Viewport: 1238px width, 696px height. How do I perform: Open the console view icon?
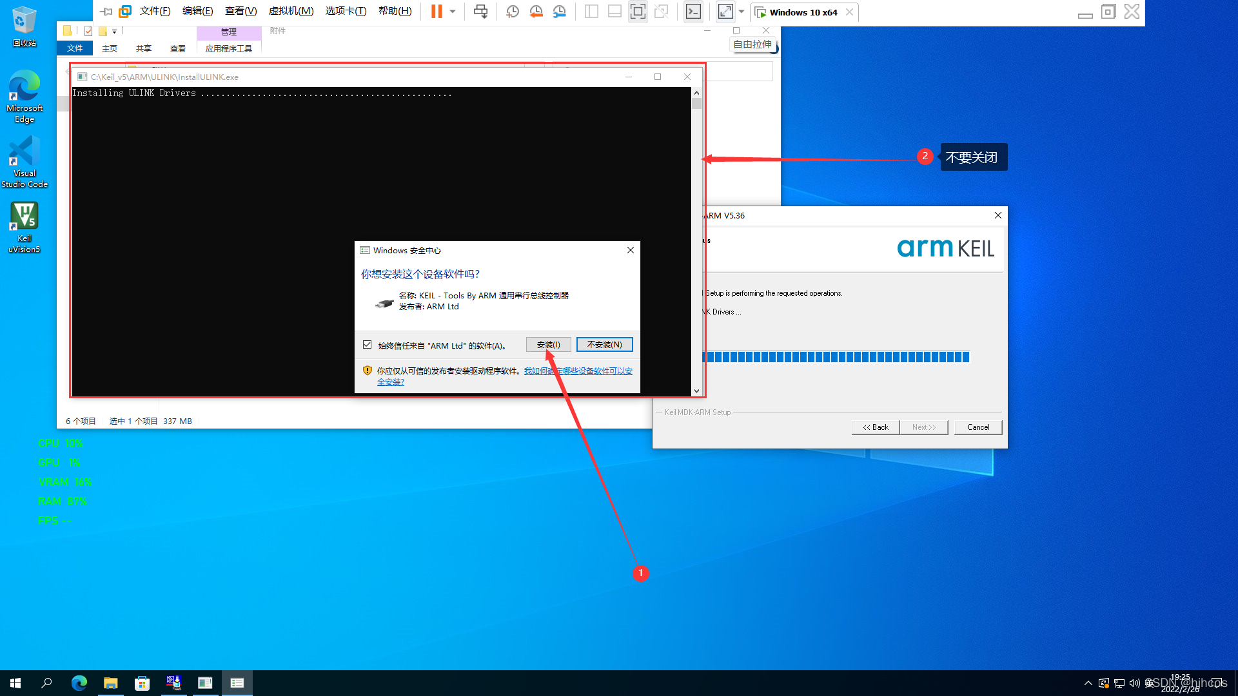pyautogui.click(x=693, y=12)
